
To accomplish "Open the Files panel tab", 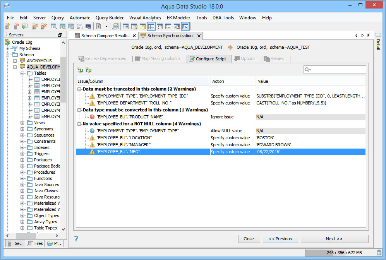I will coord(36,243).
